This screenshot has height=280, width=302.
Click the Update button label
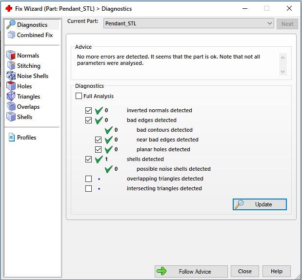tap(263, 204)
